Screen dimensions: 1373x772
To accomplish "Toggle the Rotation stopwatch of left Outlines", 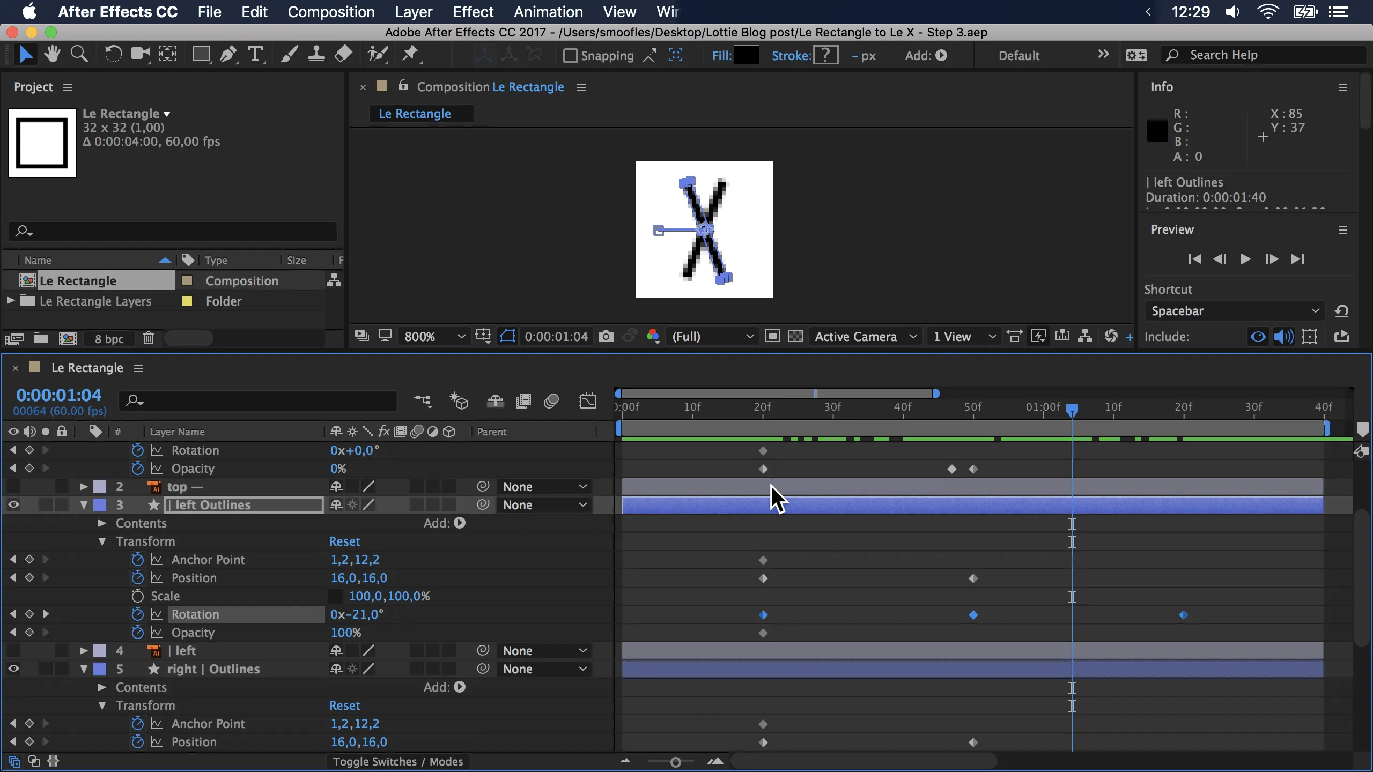I will 138,614.
